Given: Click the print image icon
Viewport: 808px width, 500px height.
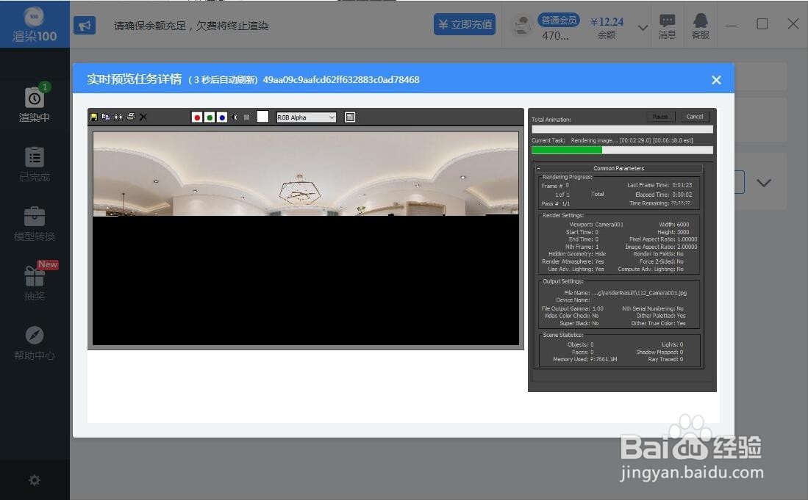Looking at the screenshot, I should click(131, 117).
